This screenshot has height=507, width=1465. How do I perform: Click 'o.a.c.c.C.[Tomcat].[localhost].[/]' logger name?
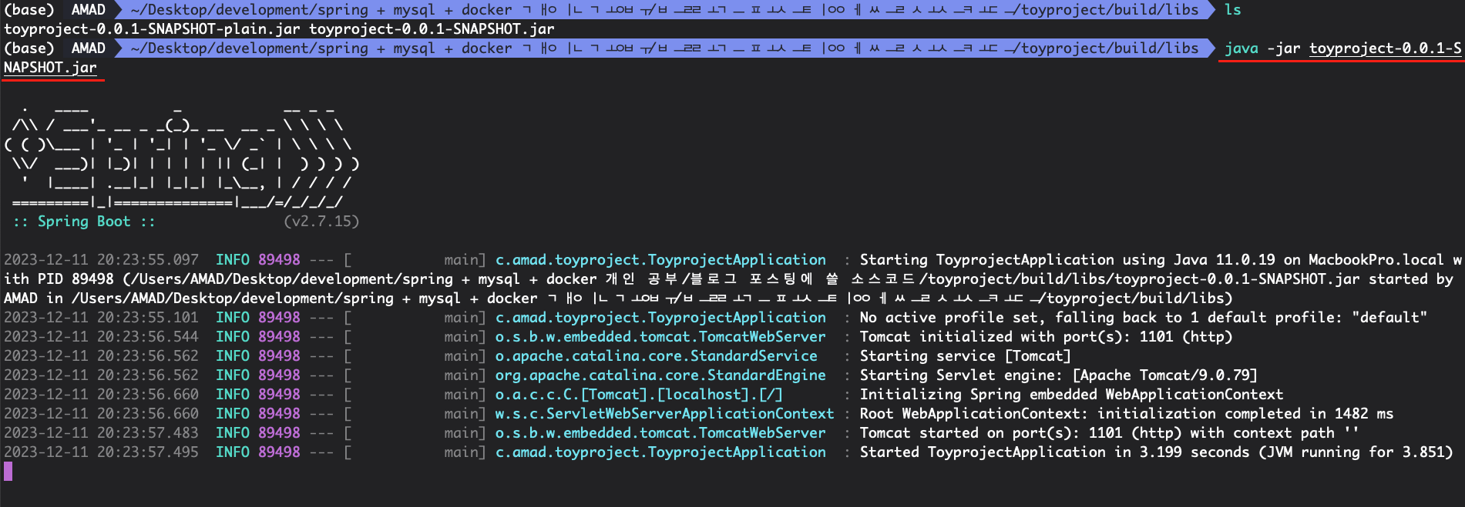point(639,395)
